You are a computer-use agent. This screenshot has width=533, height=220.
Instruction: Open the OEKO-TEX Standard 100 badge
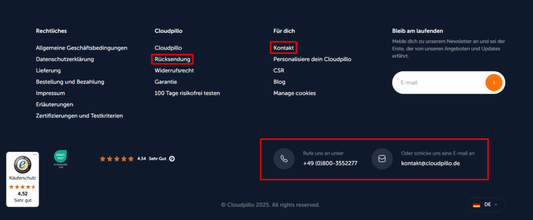[x=60, y=158]
